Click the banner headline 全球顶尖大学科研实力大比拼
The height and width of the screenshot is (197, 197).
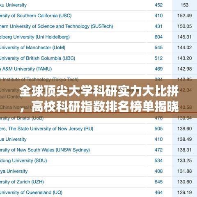(x=99, y=91)
